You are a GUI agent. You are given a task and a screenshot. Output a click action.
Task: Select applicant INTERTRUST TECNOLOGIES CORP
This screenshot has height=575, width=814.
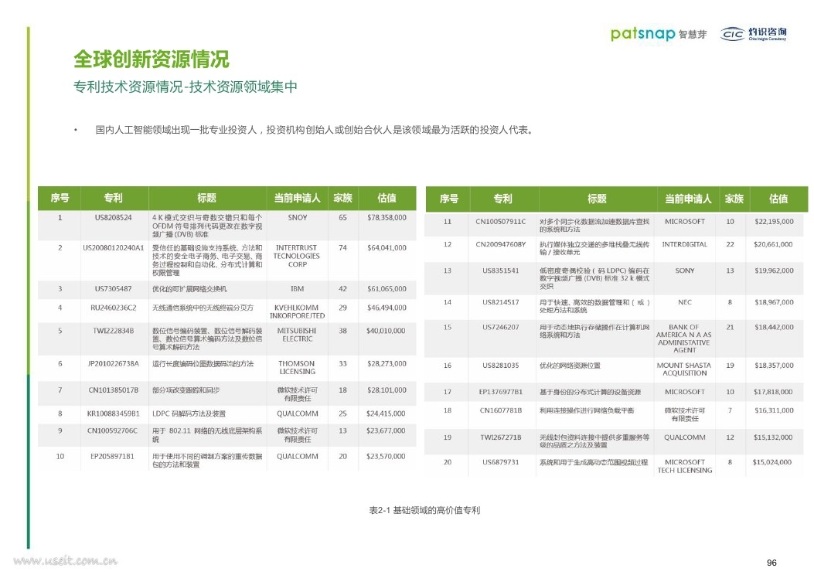click(x=296, y=256)
